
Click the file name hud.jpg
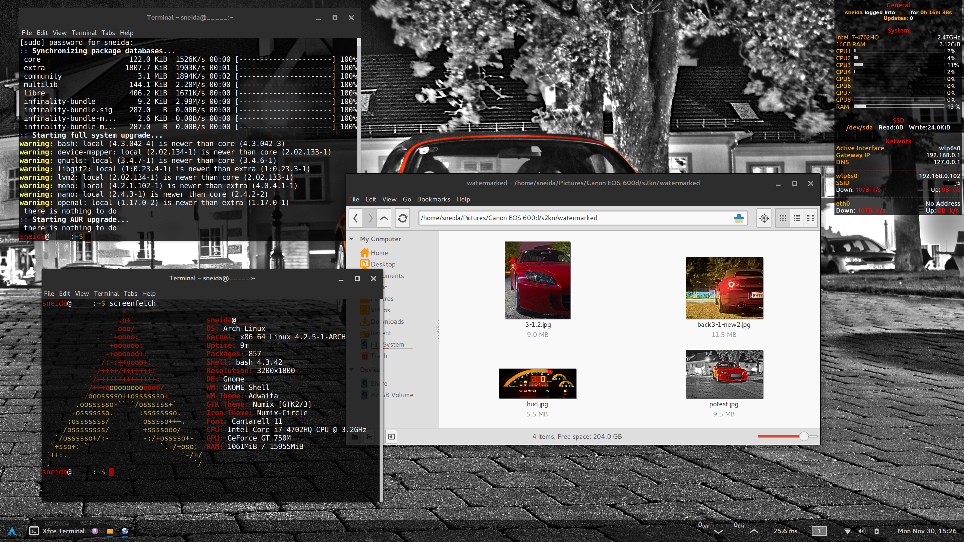(x=537, y=404)
